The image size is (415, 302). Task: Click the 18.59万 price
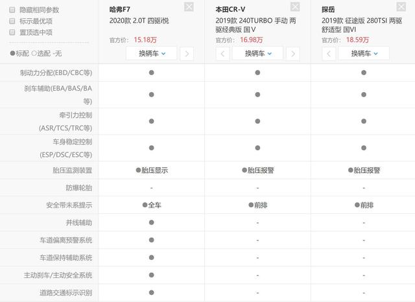point(357,40)
